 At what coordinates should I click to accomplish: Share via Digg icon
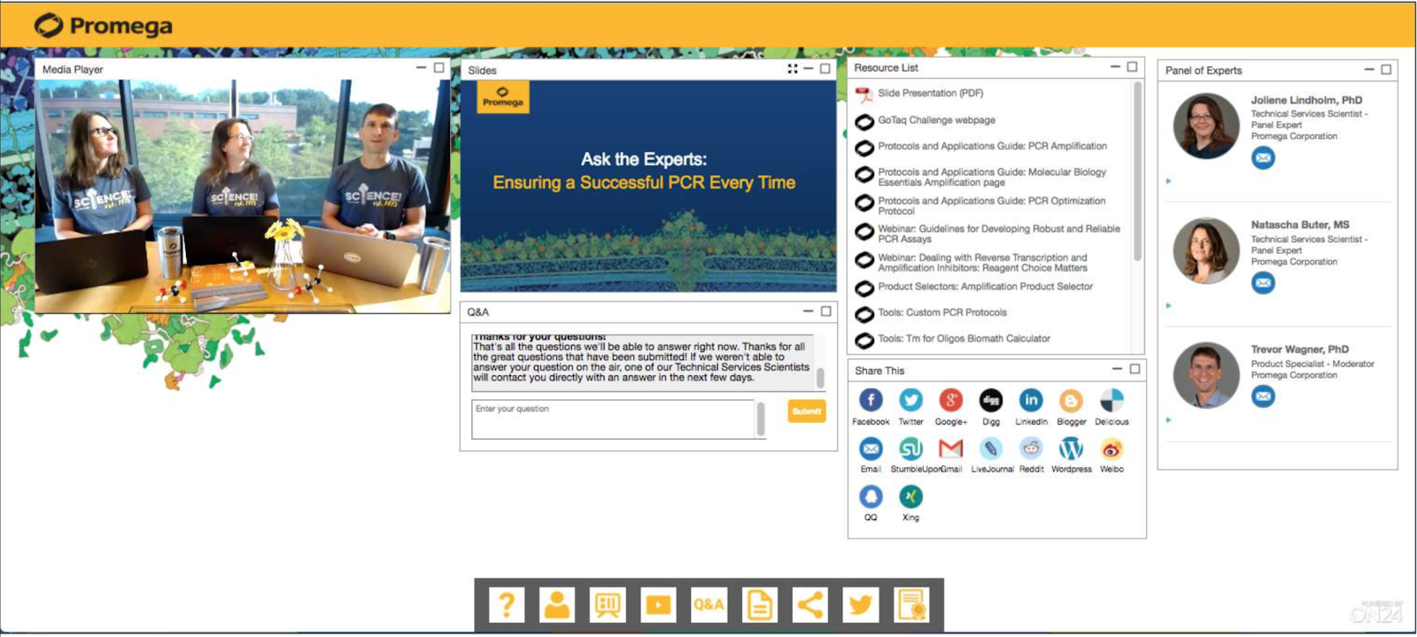click(x=991, y=401)
